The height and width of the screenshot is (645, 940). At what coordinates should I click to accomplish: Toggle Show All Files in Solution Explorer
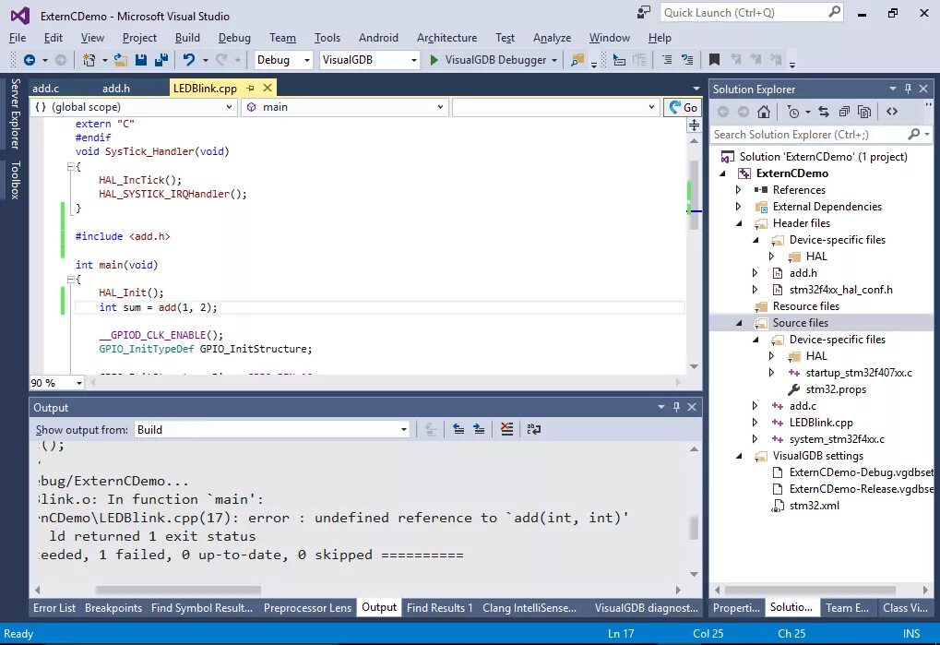click(863, 112)
